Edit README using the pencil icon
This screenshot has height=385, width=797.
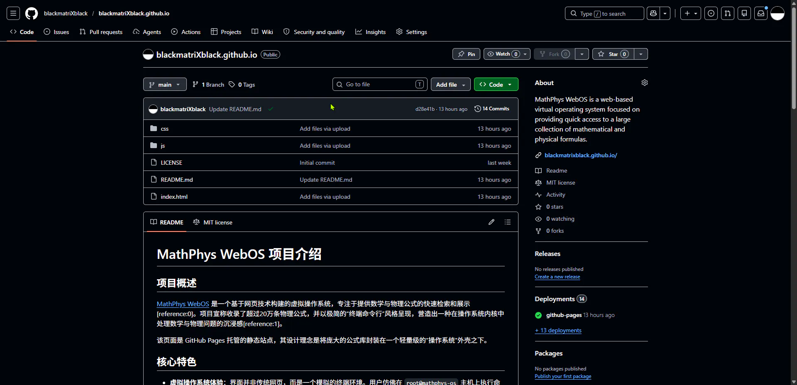pos(491,222)
